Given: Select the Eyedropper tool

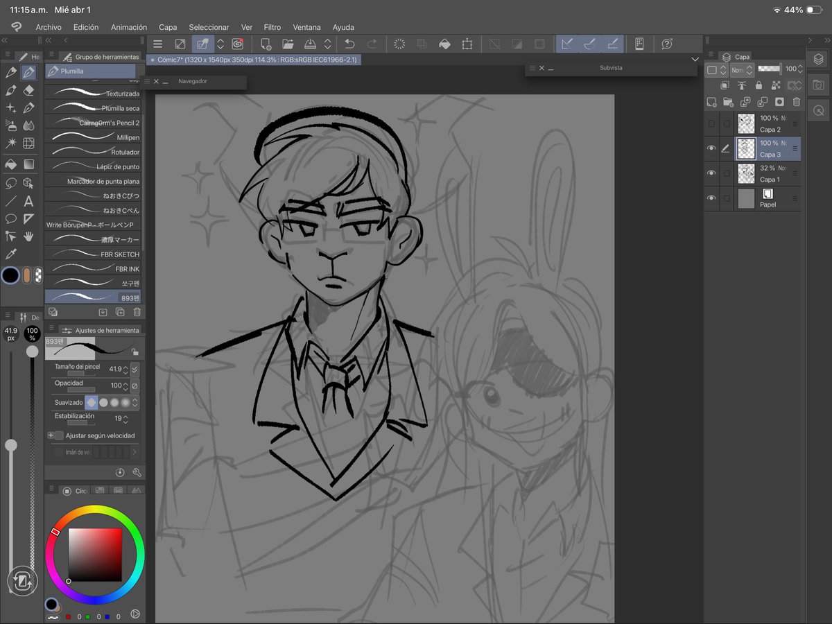Looking at the screenshot, I should click(10, 254).
